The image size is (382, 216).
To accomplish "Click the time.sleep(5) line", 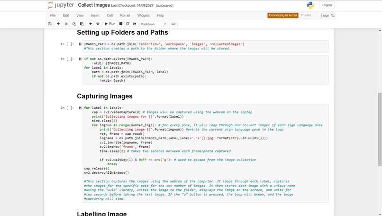I will click(105, 121).
